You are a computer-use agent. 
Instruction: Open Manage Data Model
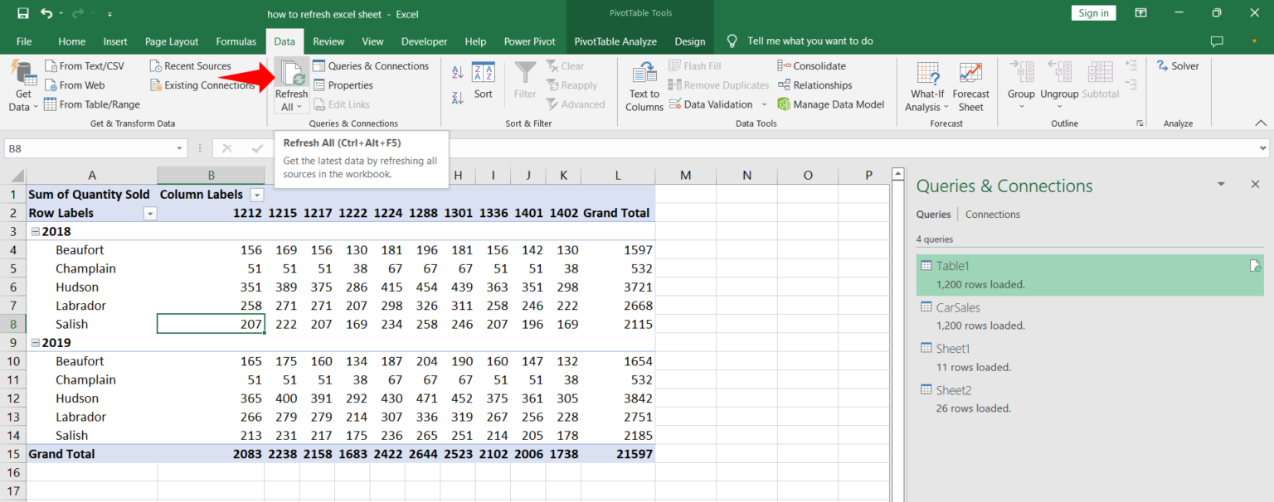831,104
